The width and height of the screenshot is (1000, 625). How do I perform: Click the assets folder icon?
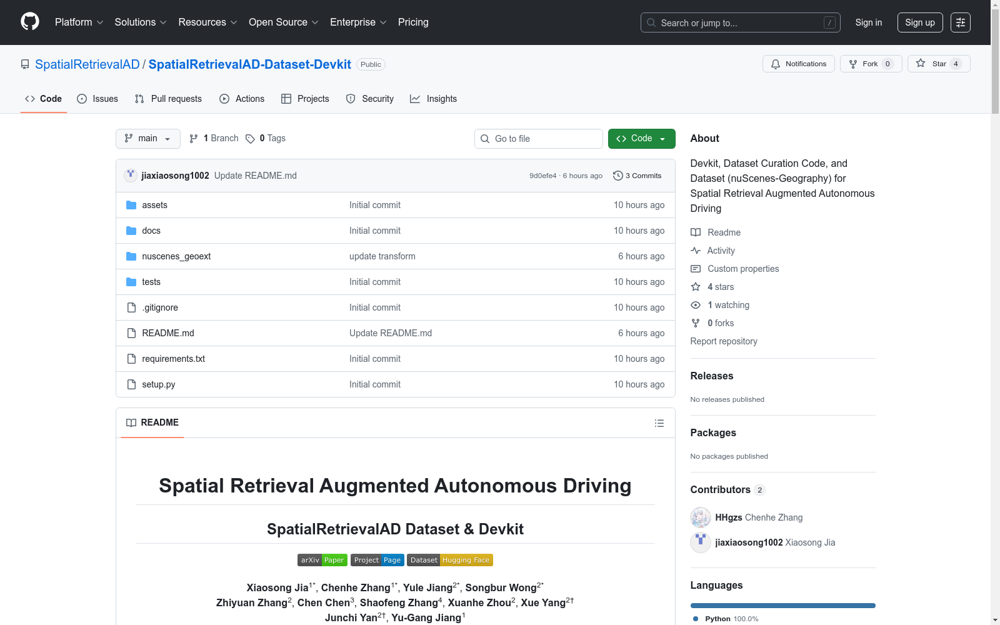[x=131, y=205]
